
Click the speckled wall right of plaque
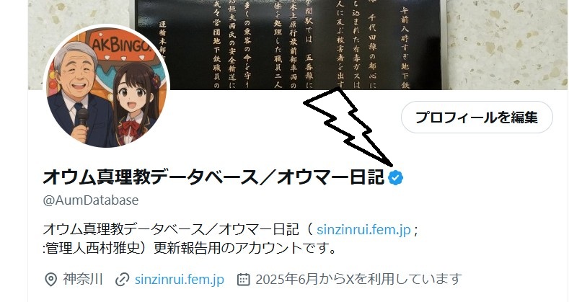coord(507,45)
